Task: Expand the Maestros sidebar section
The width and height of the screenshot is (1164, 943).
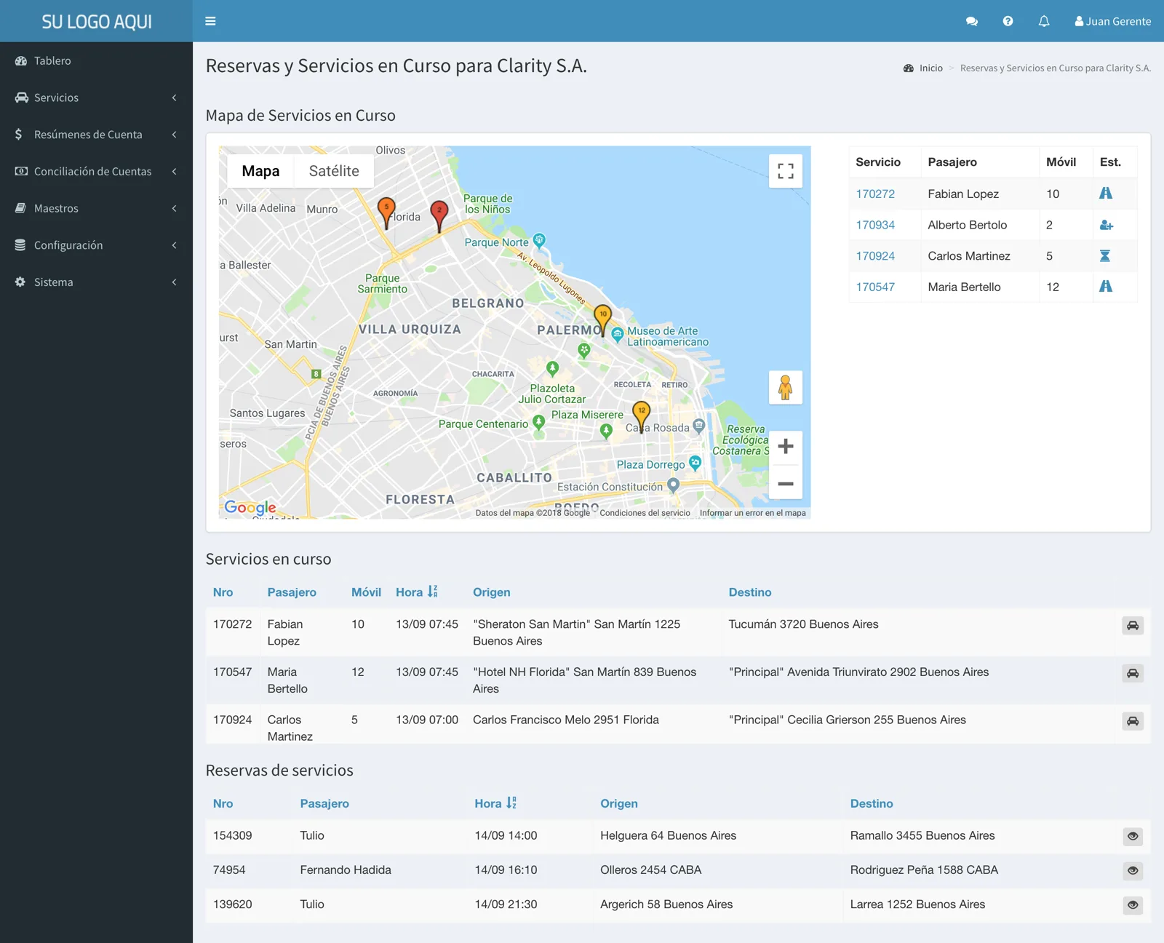Action: [x=96, y=208]
